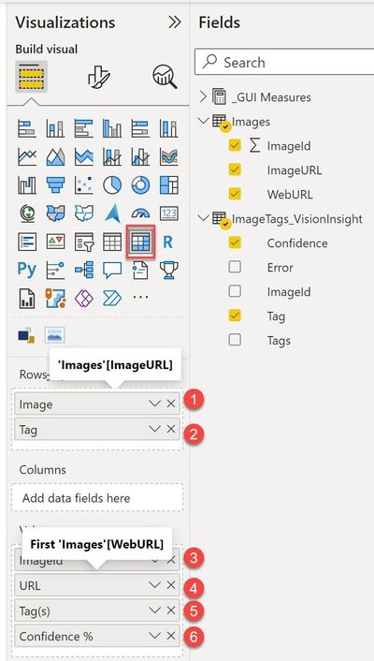374x661 pixels.
Task: Click the Fields search box
Action: click(284, 63)
